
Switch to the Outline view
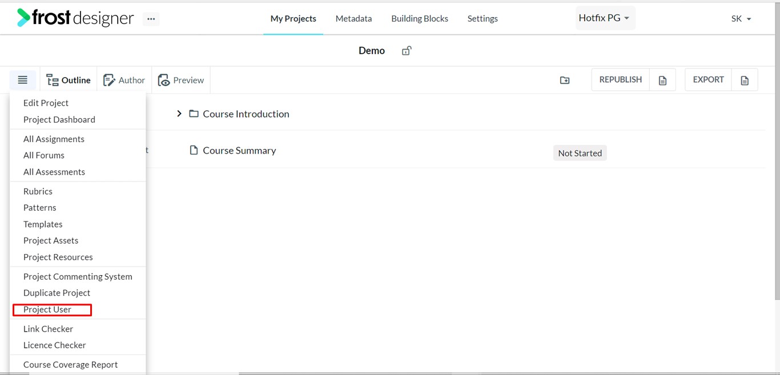(x=69, y=80)
